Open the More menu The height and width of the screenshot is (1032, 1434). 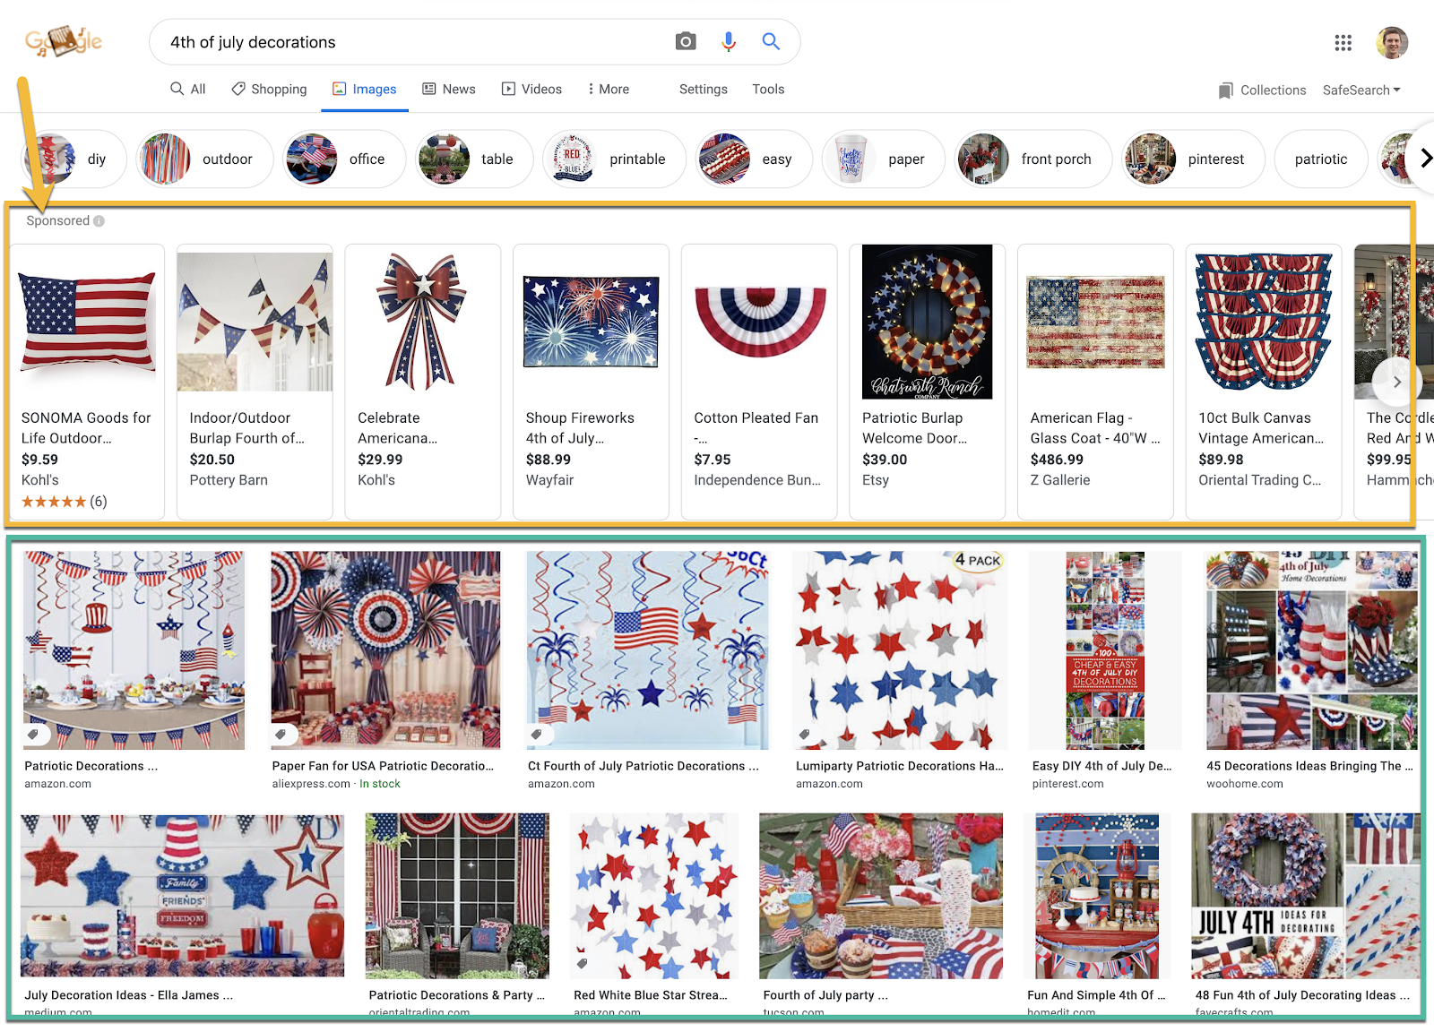[609, 89]
